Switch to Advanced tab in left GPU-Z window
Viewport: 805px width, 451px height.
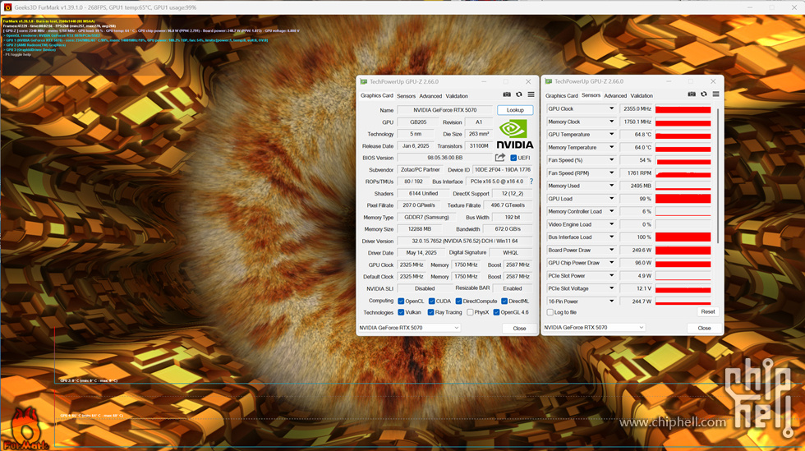point(430,96)
